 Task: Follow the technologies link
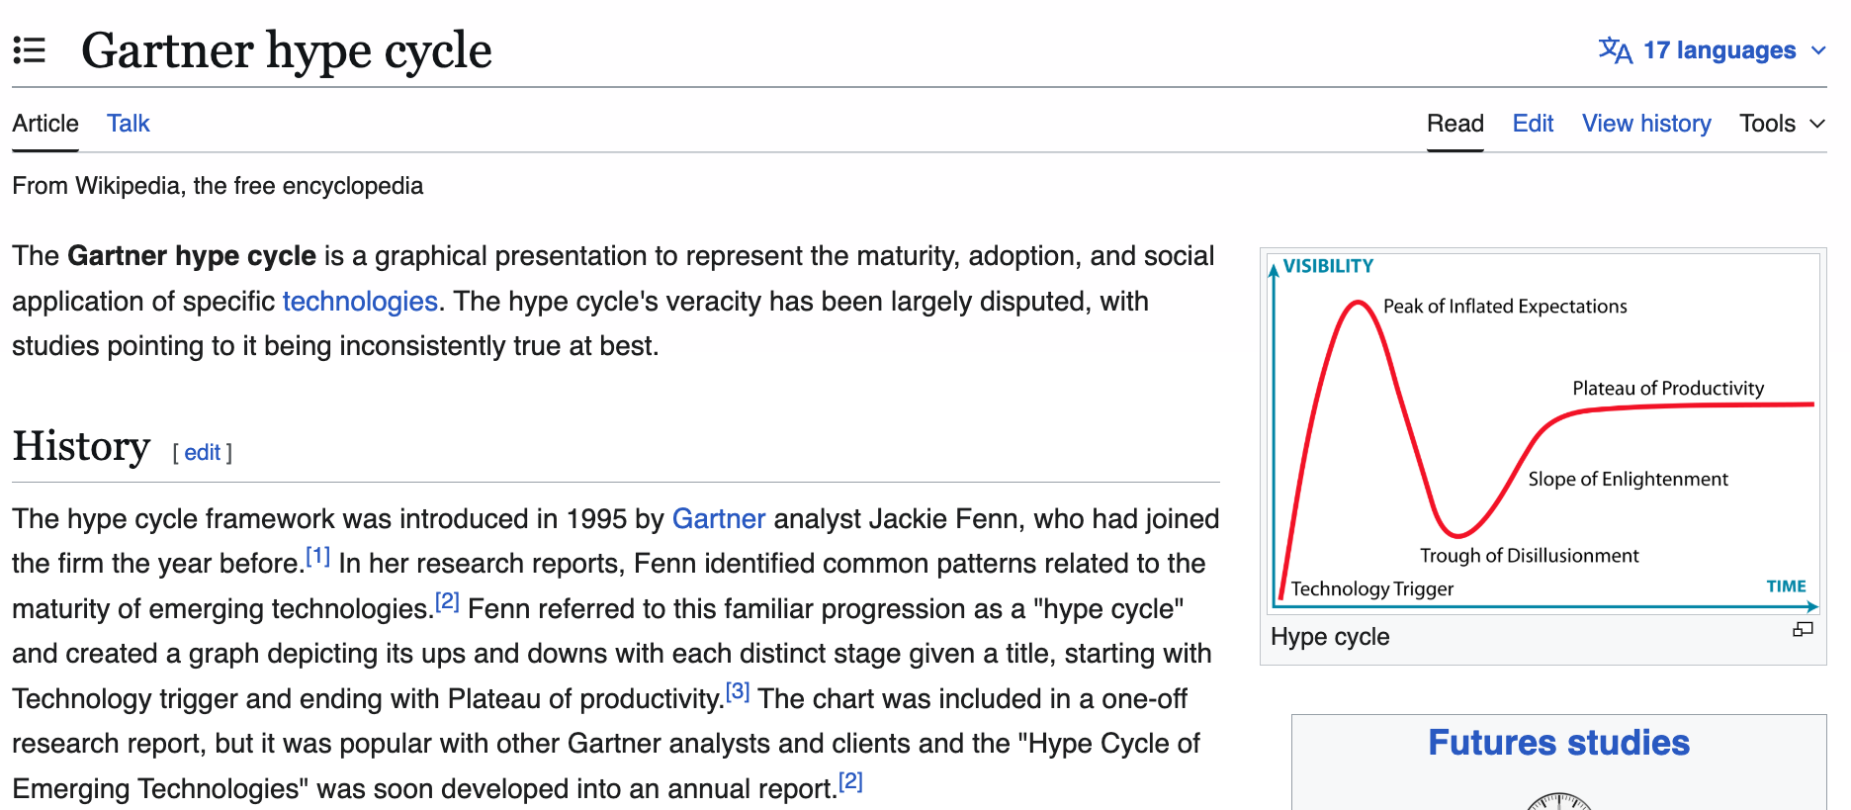[360, 302]
